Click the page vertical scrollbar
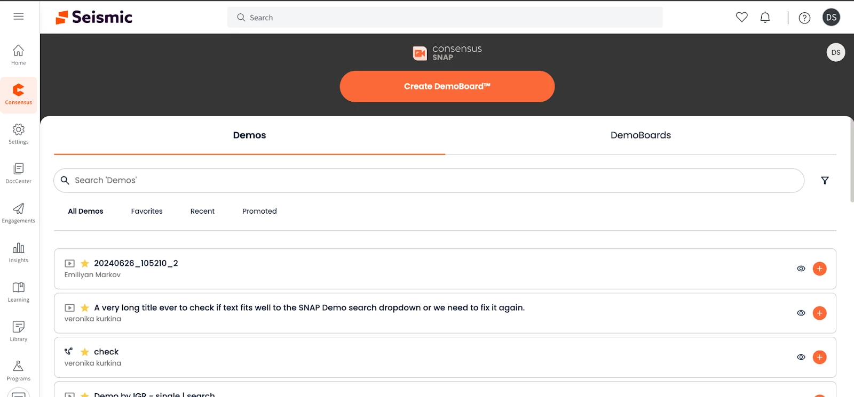The width and height of the screenshot is (854, 397). click(x=852, y=160)
